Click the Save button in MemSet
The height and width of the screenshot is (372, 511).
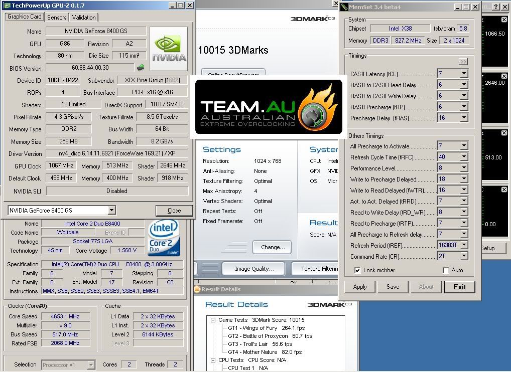(x=393, y=287)
